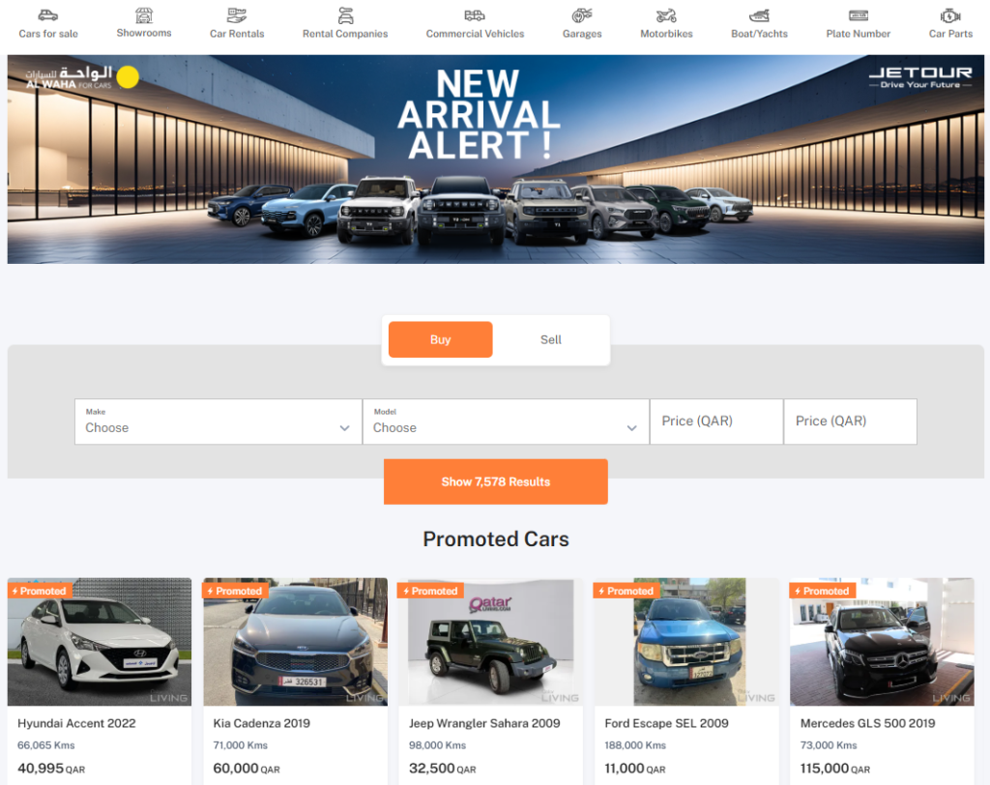Open the Hyundai Accent 2022 photo

(x=100, y=642)
